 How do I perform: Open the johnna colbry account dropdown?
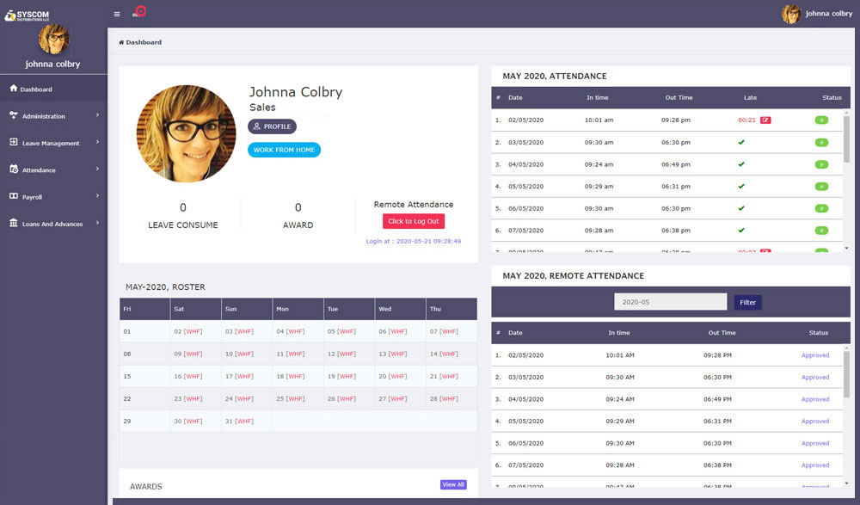(828, 14)
